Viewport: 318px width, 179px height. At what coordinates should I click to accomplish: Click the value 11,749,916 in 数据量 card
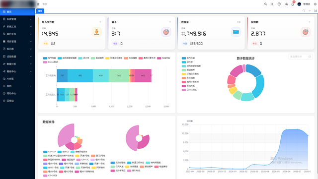[x=194, y=34]
